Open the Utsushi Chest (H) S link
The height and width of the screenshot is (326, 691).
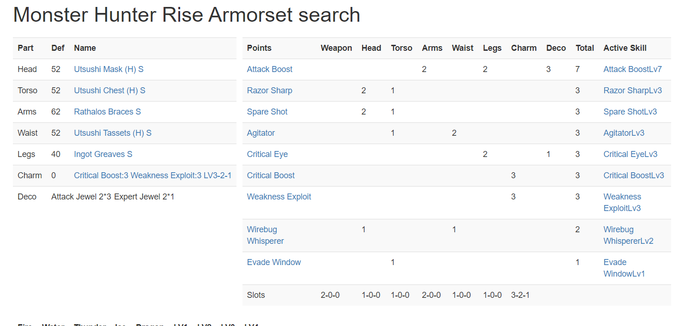[x=109, y=91]
